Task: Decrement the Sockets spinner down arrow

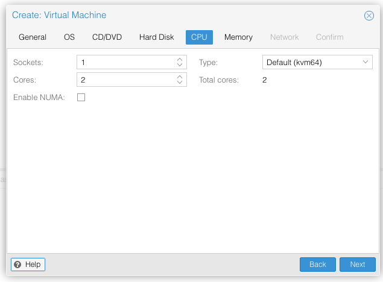Action: [x=180, y=65]
